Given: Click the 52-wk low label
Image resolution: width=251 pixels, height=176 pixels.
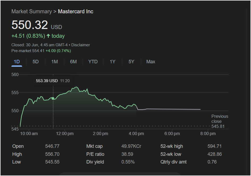Looking at the screenshot, I should [171, 154].
